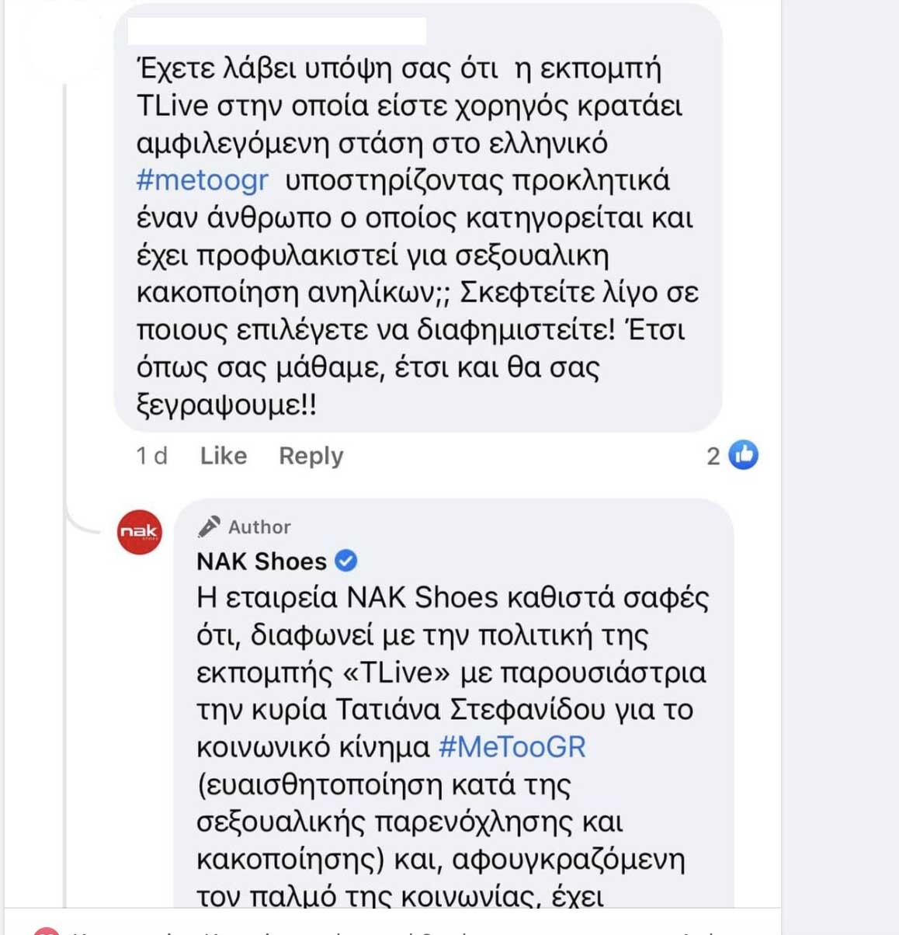The image size is (899, 935).
Task: Click the pencil Author icon
Action: pos(208,527)
